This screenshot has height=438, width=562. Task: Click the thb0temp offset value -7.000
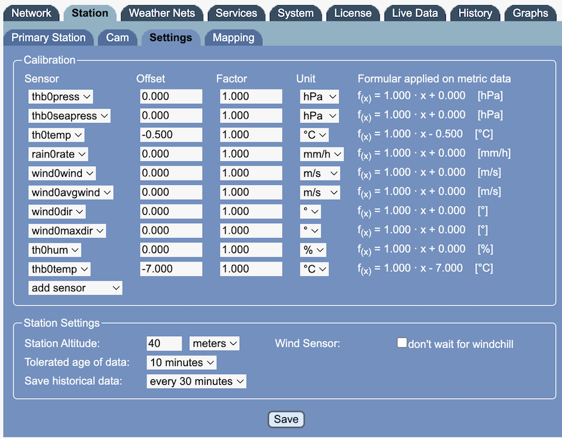[171, 269]
